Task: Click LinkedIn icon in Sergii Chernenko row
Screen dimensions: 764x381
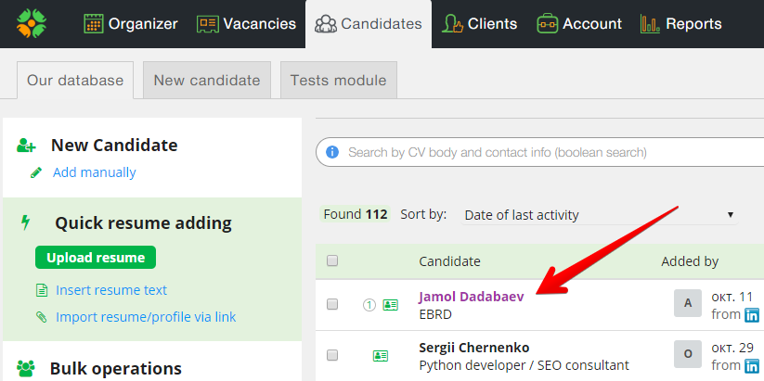Action: coord(752,366)
